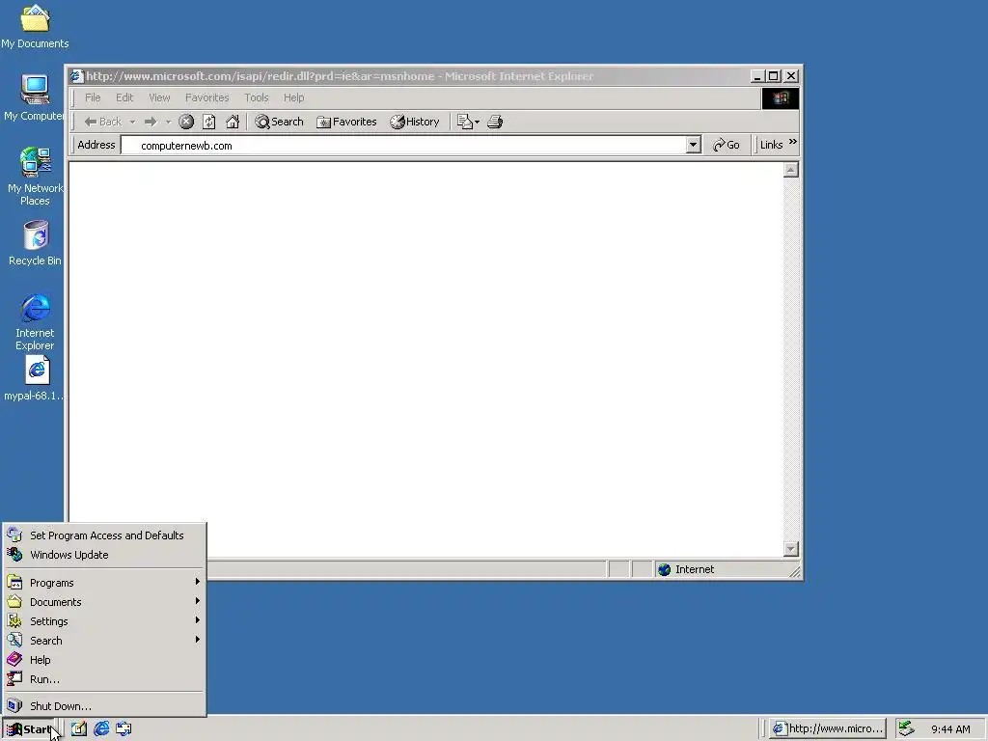This screenshot has height=741, width=988.
Task: Print the page with the printer icon
Action: (x=495, y=122)
